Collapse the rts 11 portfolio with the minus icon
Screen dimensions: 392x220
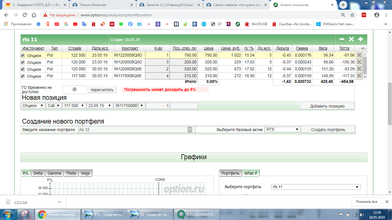[x=342, y=39]
